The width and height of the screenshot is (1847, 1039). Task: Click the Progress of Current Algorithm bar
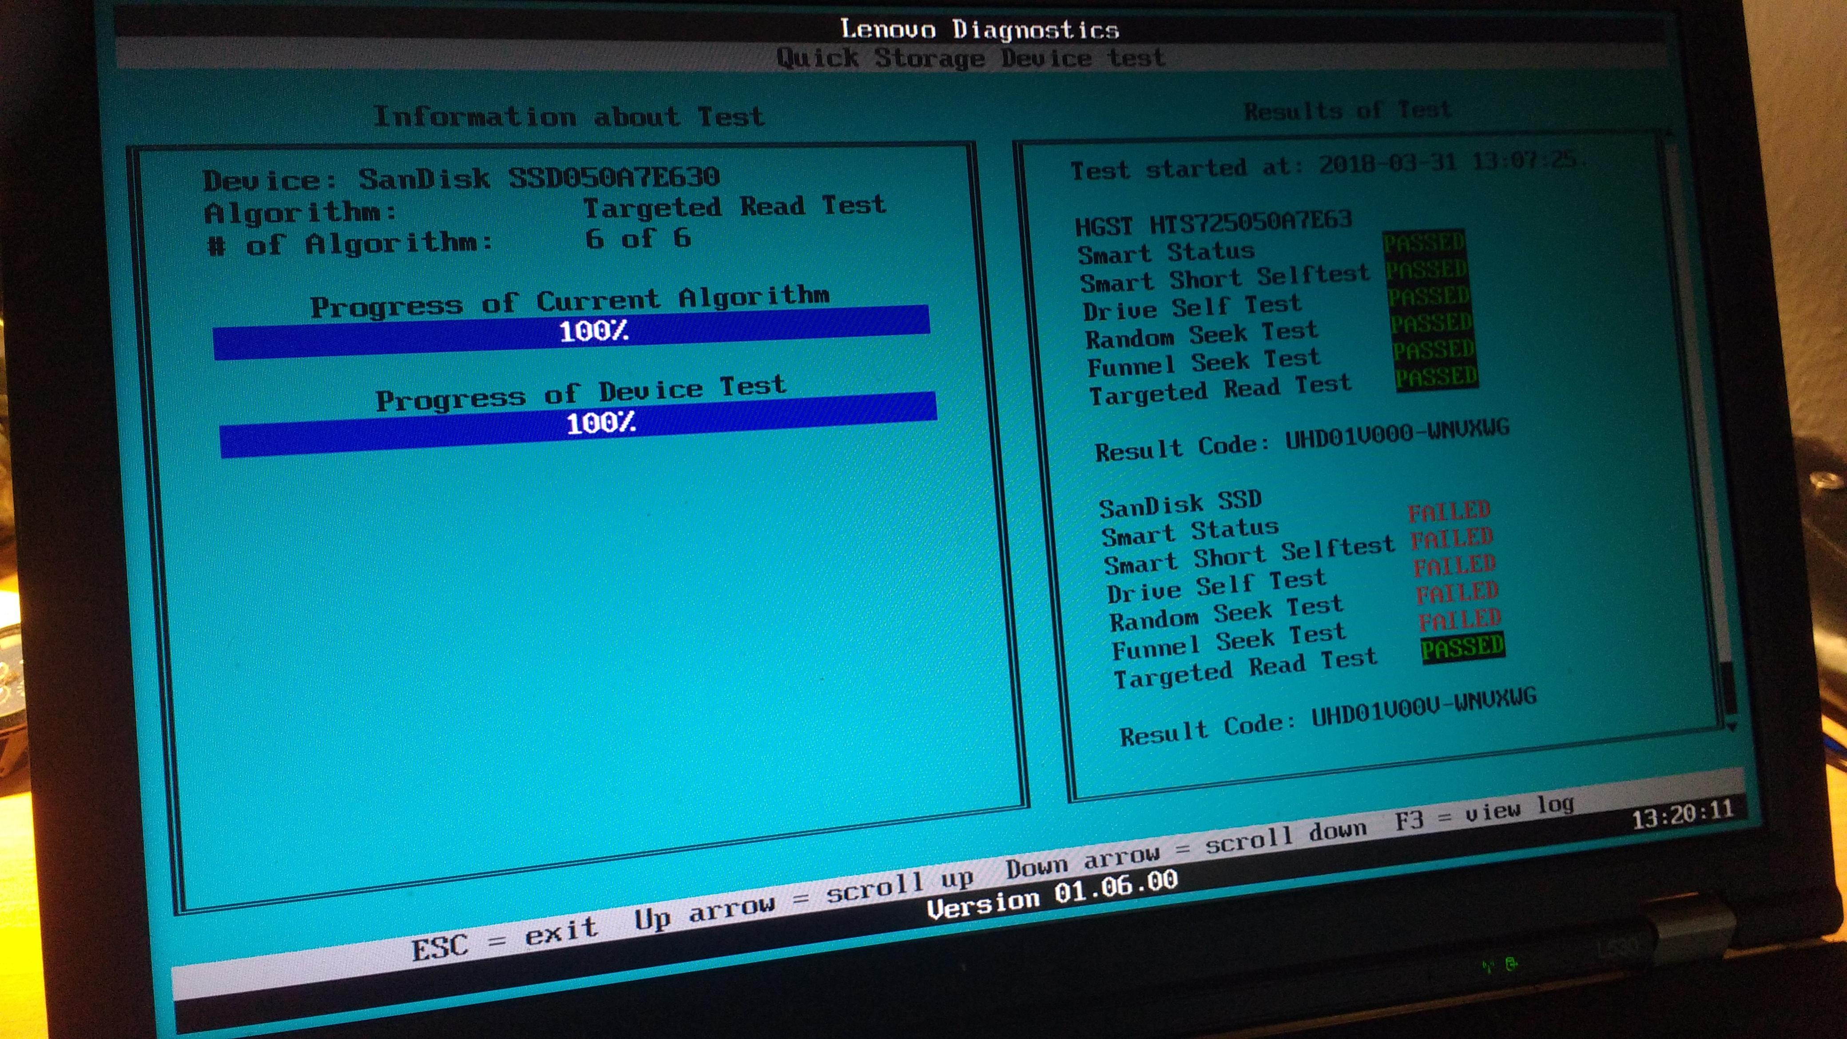coord(572,331)
